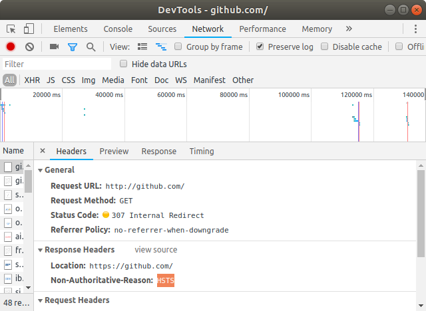426x311 pixels.
Task: Filter requests by Doc type
Action: coord(161,80)
